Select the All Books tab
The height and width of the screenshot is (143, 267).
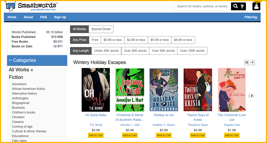point(79,29)
